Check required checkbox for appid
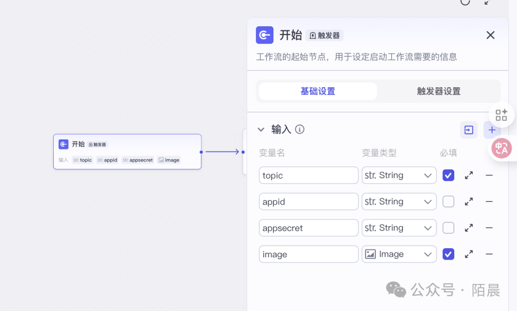Image resolution: width=517 pixels, height=311 pixels. coord(448,202)
